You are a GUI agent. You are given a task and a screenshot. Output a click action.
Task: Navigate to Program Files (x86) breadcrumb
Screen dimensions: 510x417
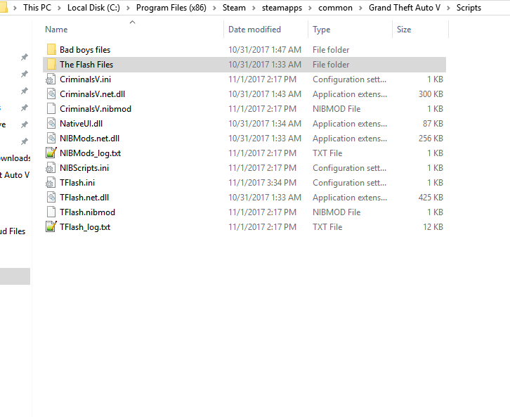(171, 8)
